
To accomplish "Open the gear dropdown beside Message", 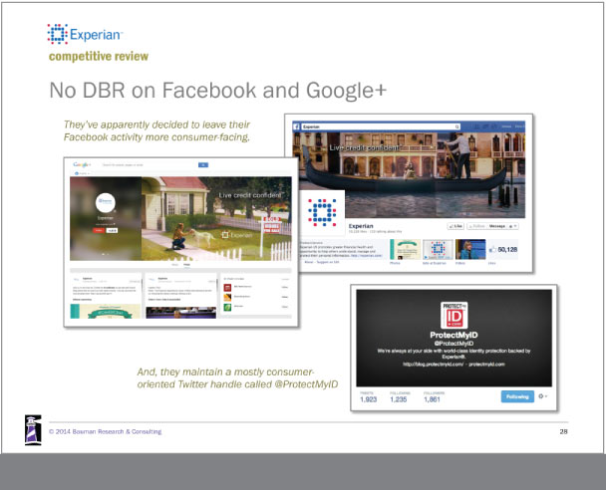I will 512,226.
